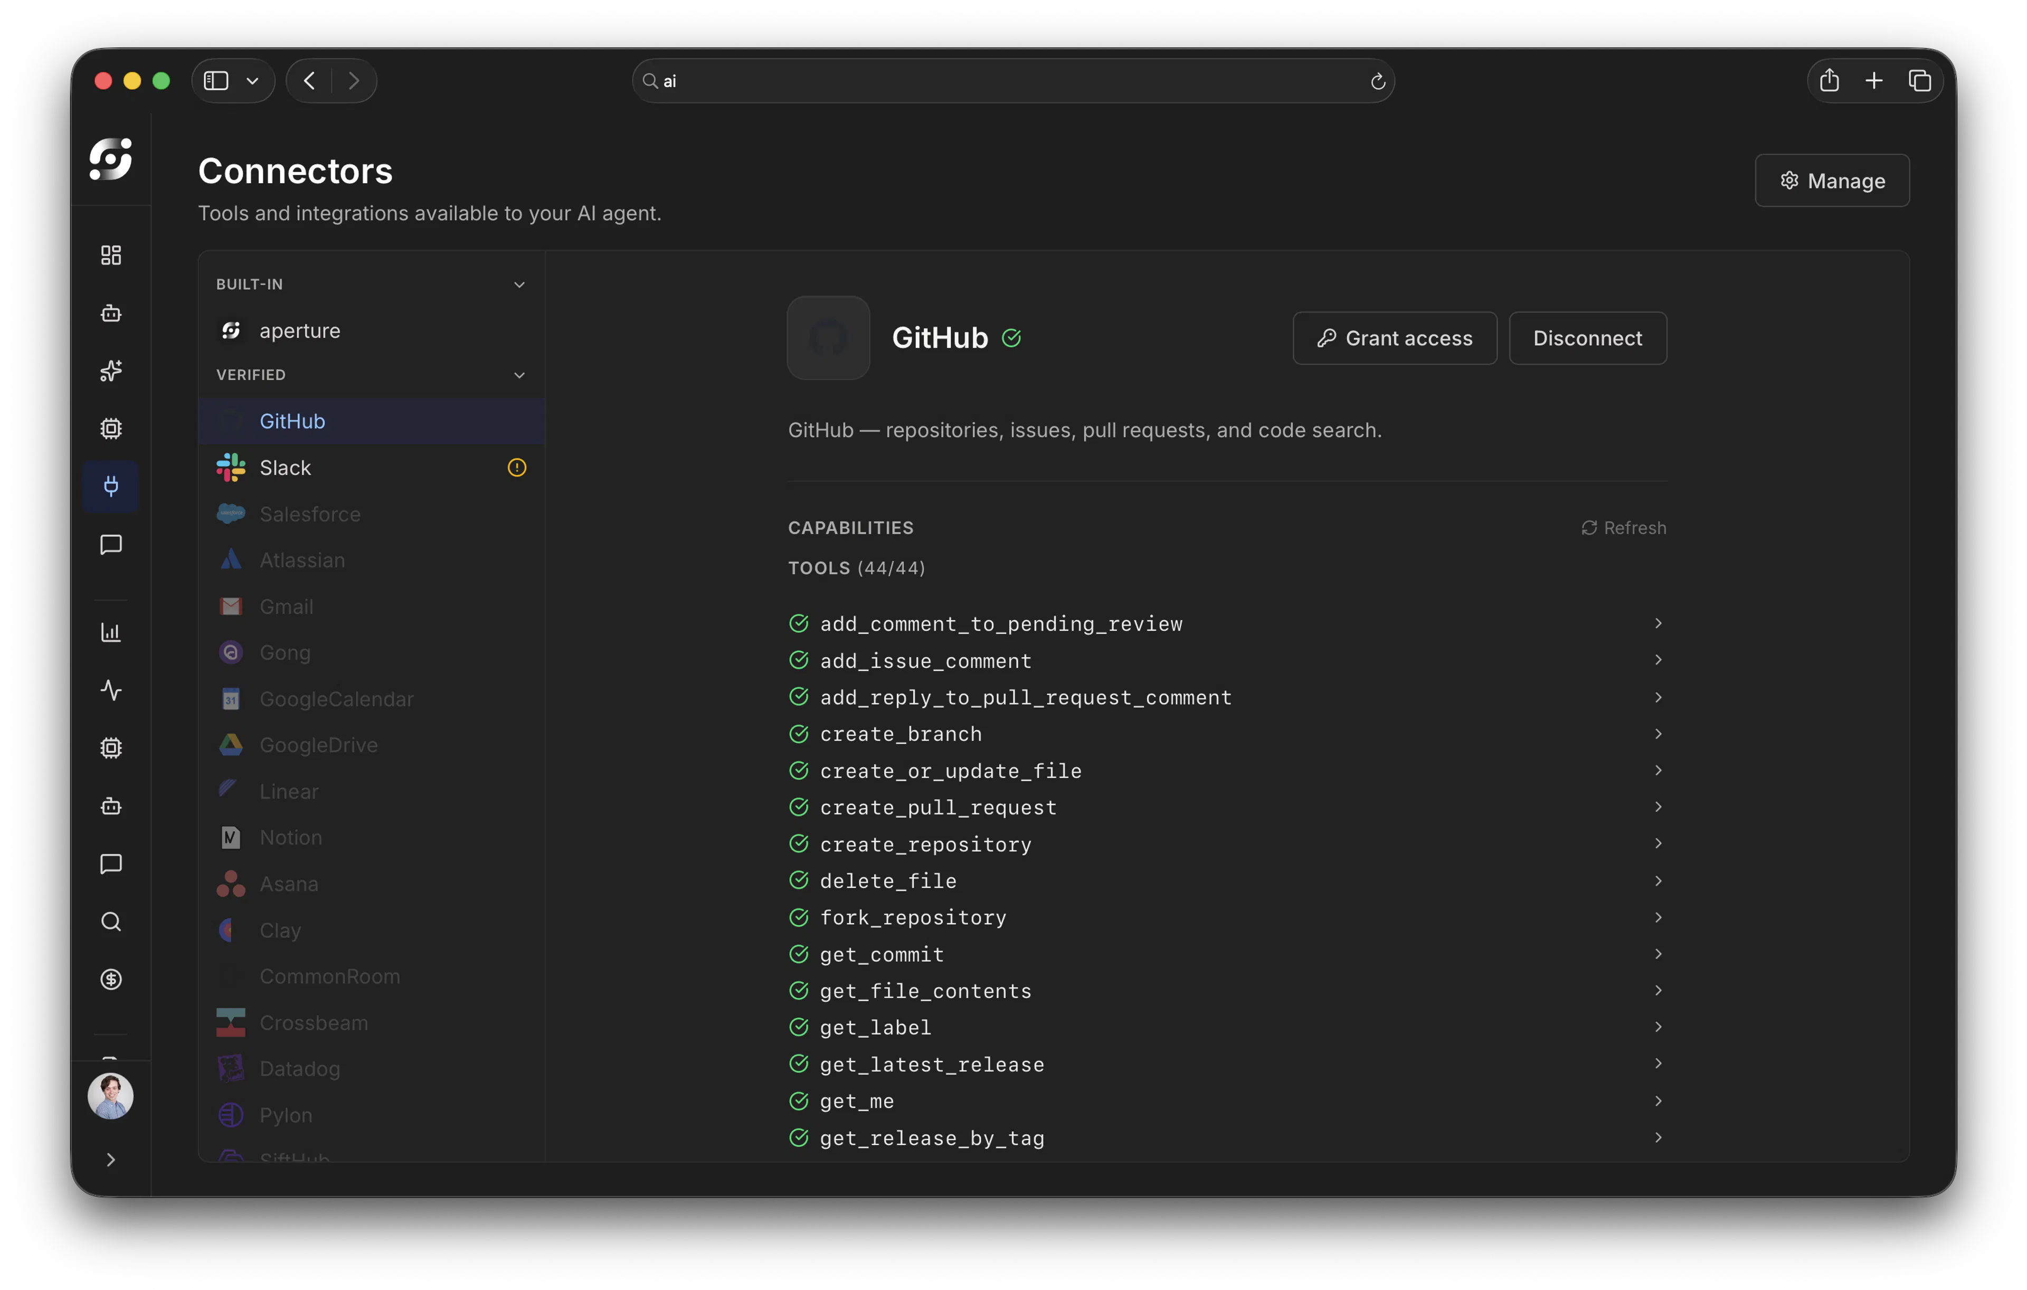Click the Manage button

click(1833, 181)
